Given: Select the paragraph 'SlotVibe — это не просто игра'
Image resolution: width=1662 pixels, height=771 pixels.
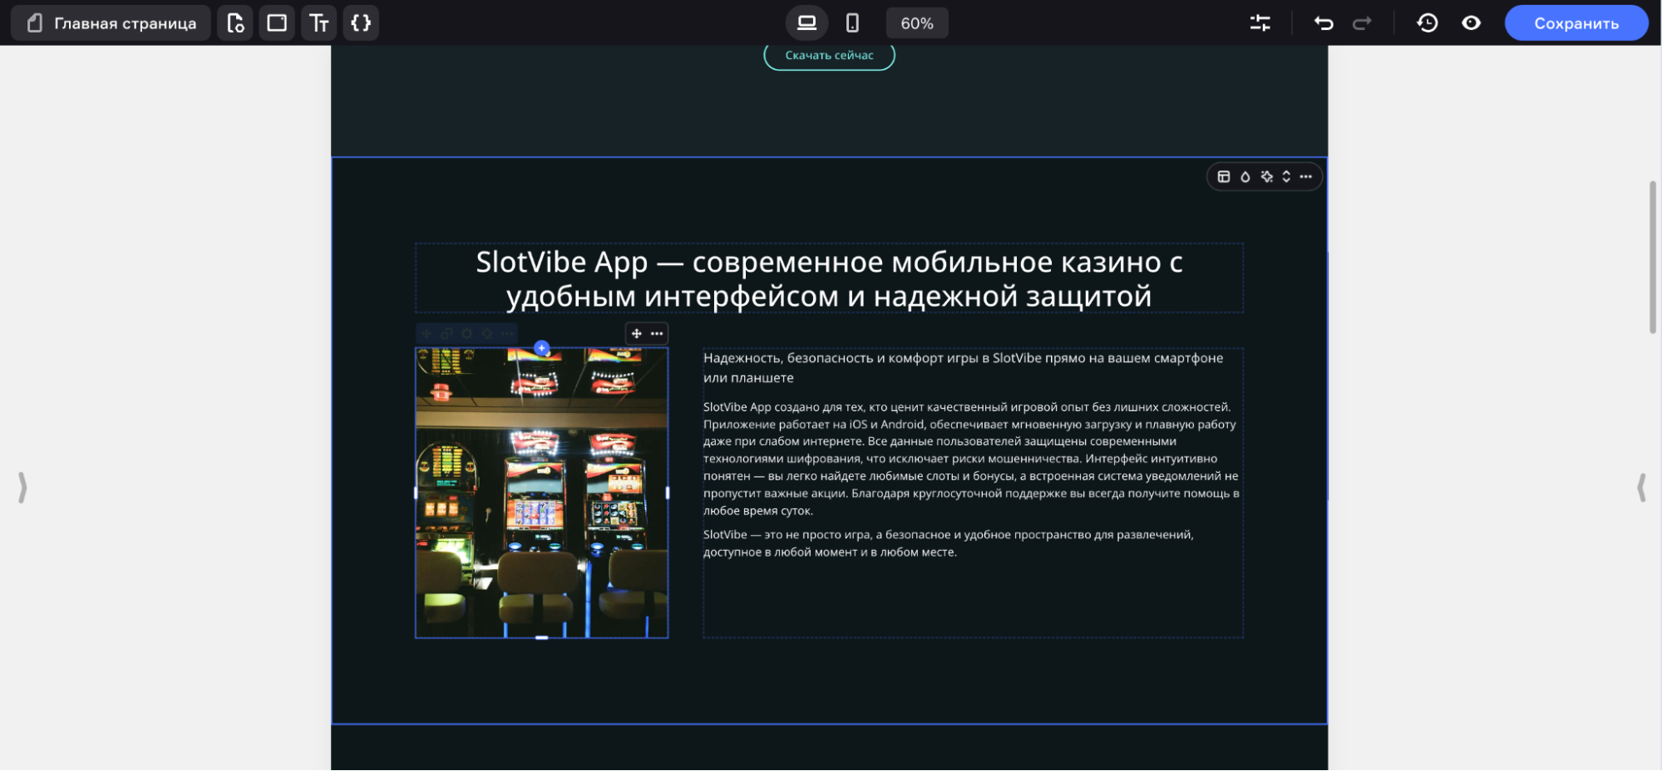Looking at the screenshot, I should [x=949, y=543].
